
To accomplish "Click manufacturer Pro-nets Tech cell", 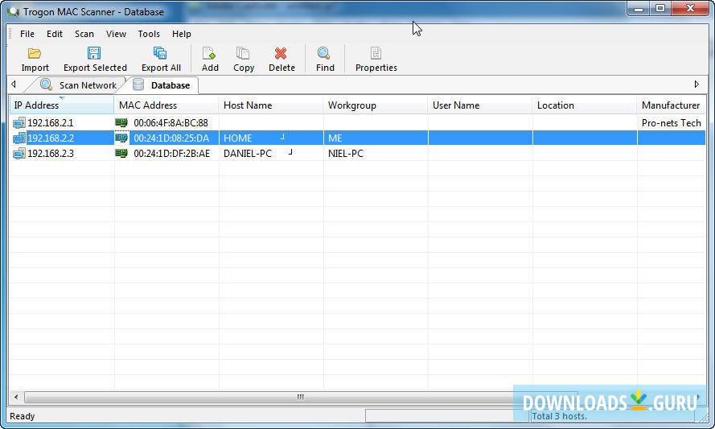I will coord(672,123).
